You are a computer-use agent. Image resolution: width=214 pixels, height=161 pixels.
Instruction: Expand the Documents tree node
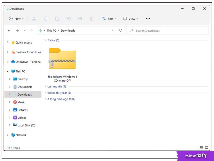coord(9,87)
